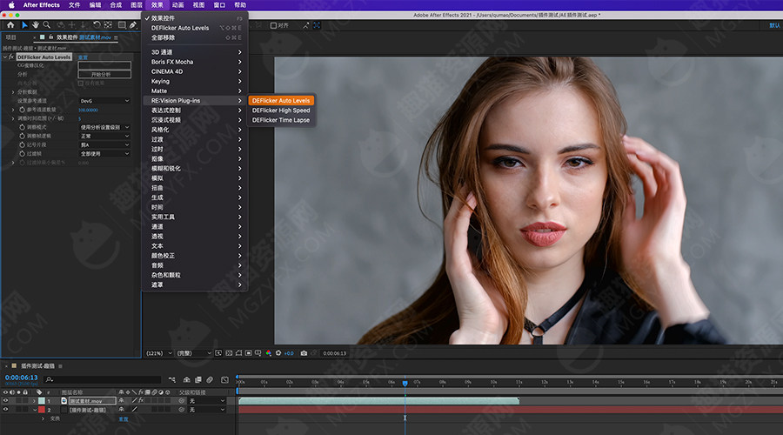Toggle the stopwatch for 调整模式 property

point(22,127)
